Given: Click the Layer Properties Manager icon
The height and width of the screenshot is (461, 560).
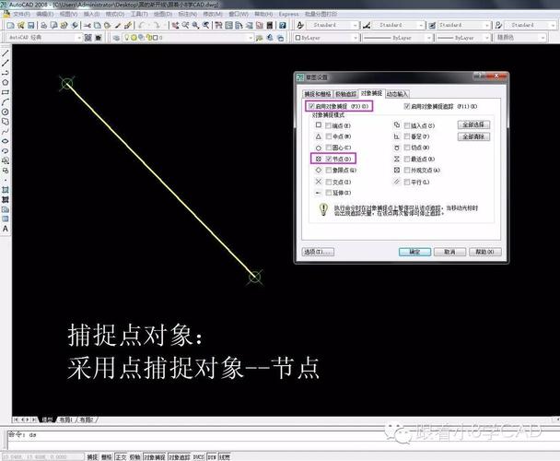Looking at the screenshot, I should tap(116, 38).
